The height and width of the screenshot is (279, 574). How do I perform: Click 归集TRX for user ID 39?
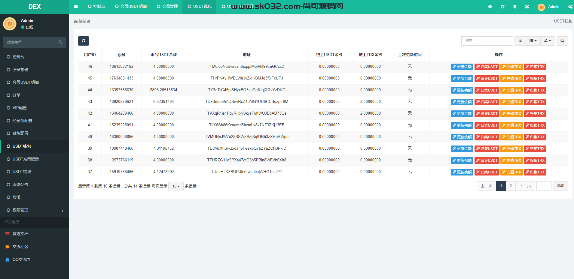tap(535, 149)
